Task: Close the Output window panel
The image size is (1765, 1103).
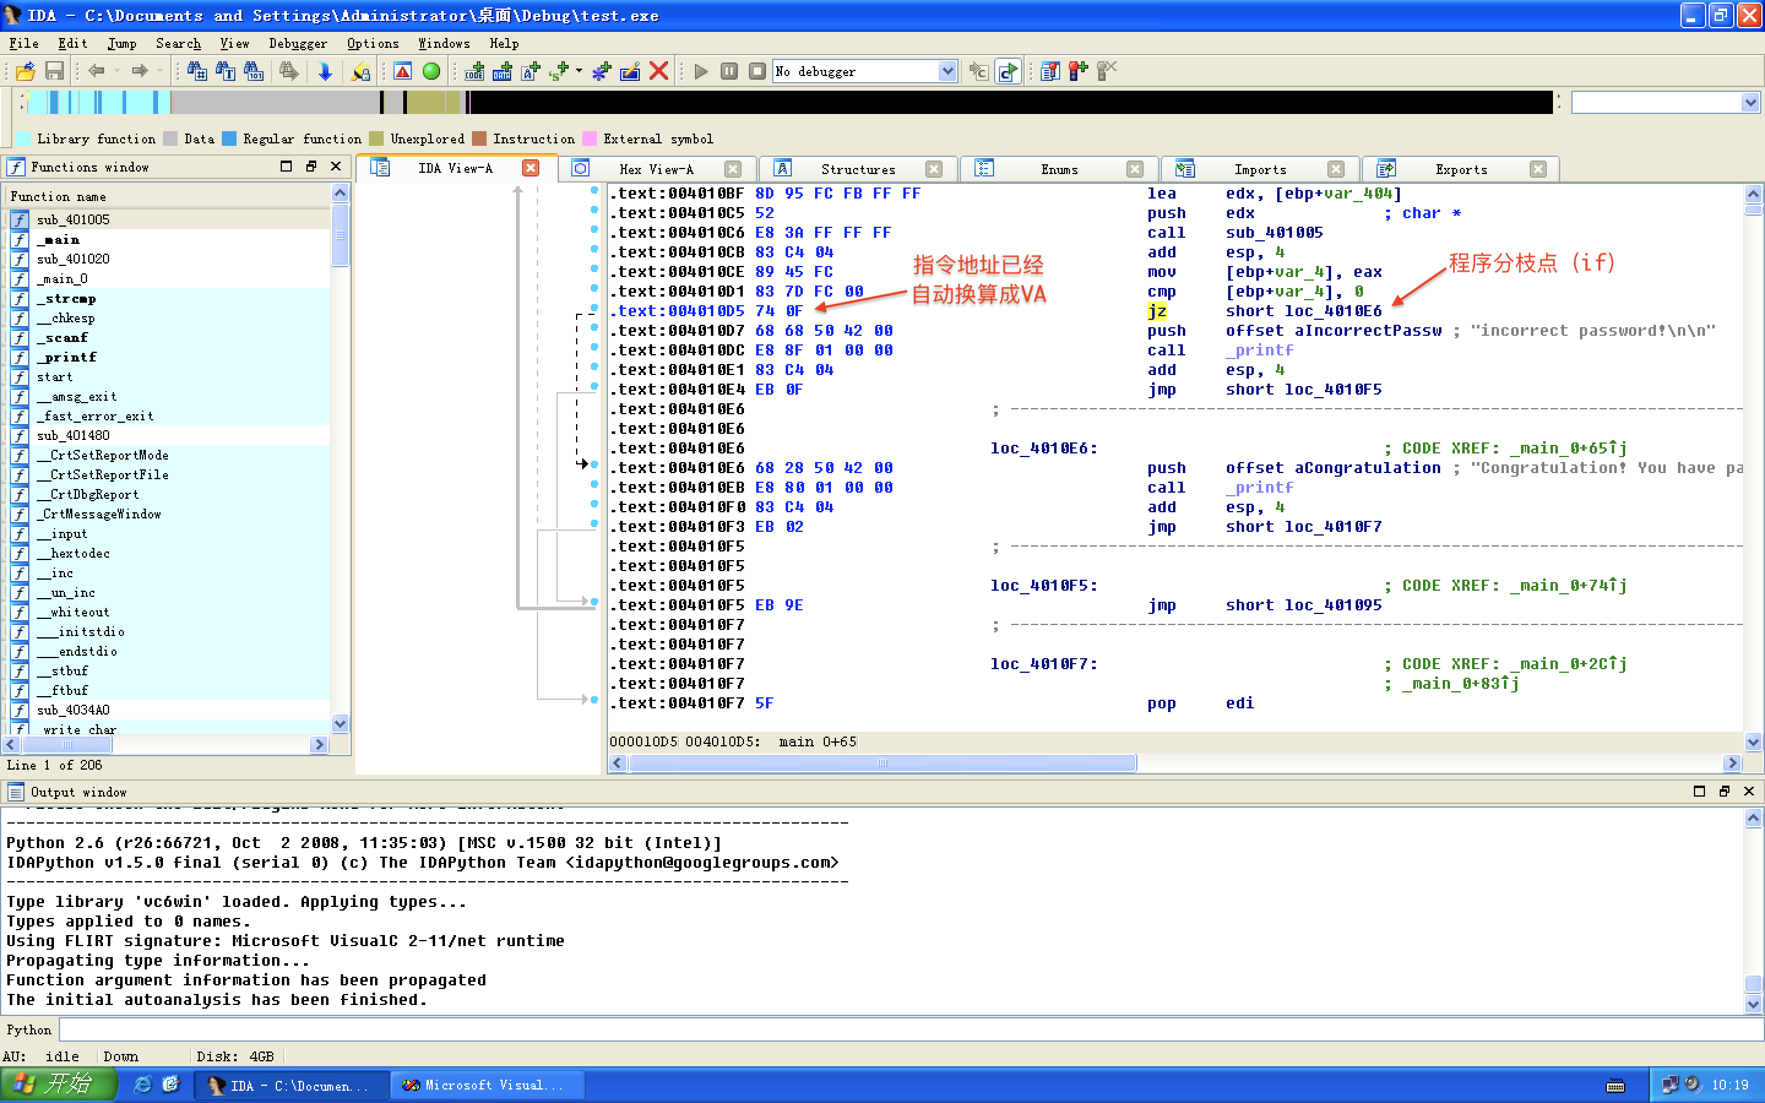Action: point(1749,792)
